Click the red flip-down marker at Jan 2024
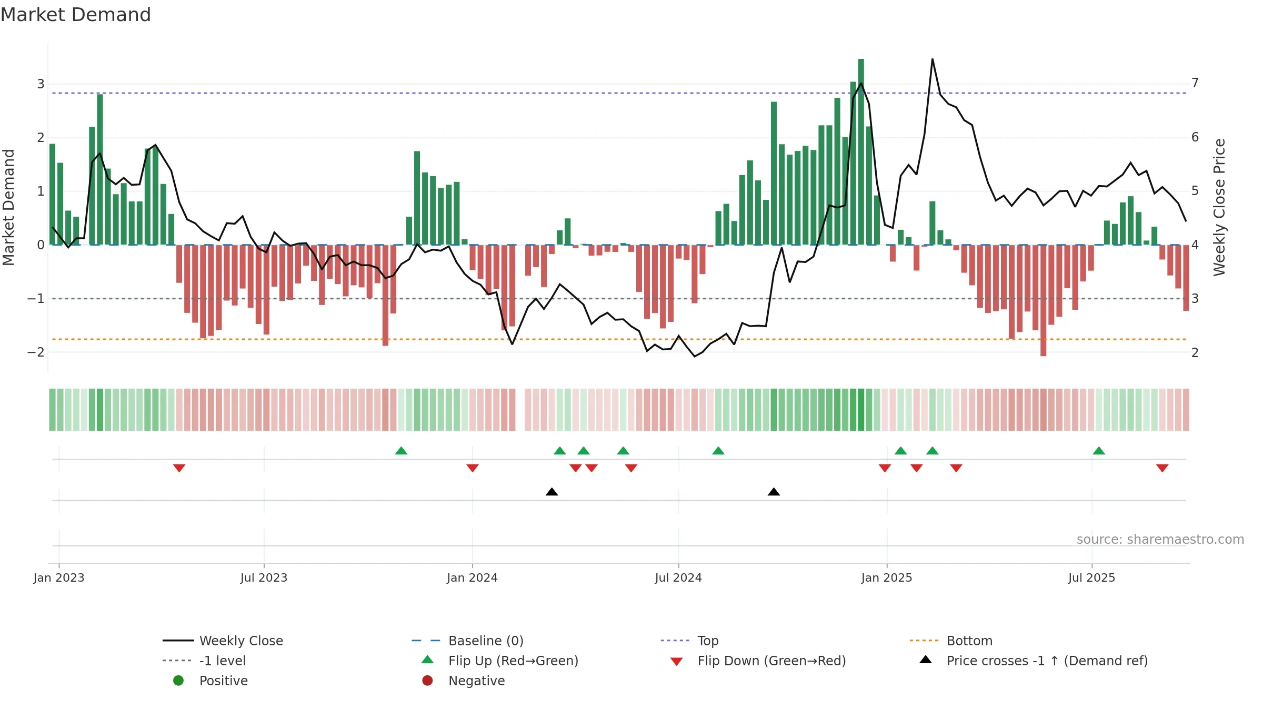 [x=472, y=468]
